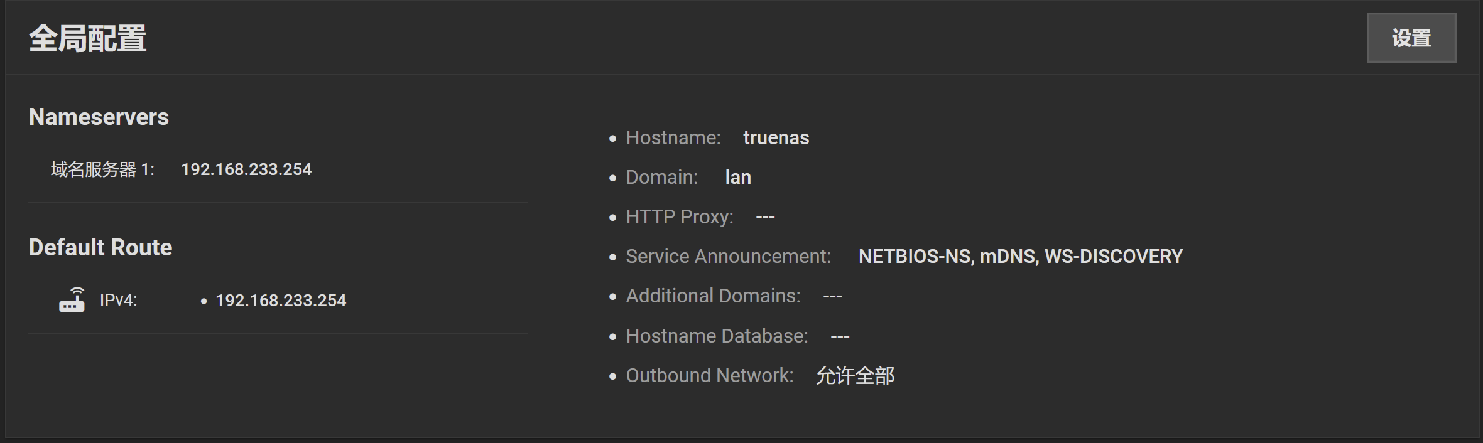1483x443 pixels.
Task: Select the nameserver IP 192.168.233.254
Action: click(246, 169)
